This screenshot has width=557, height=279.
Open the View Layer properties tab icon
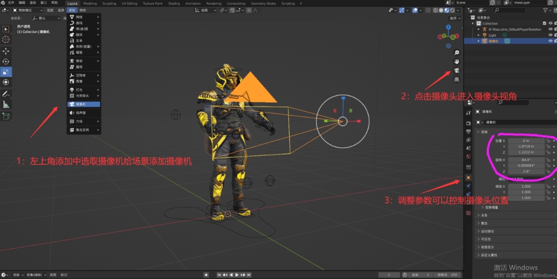click(468, 140)
